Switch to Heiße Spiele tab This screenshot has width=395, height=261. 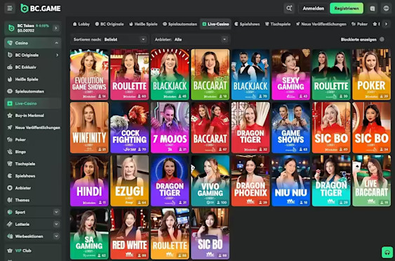pyautogui.click(x=143, y=24)
